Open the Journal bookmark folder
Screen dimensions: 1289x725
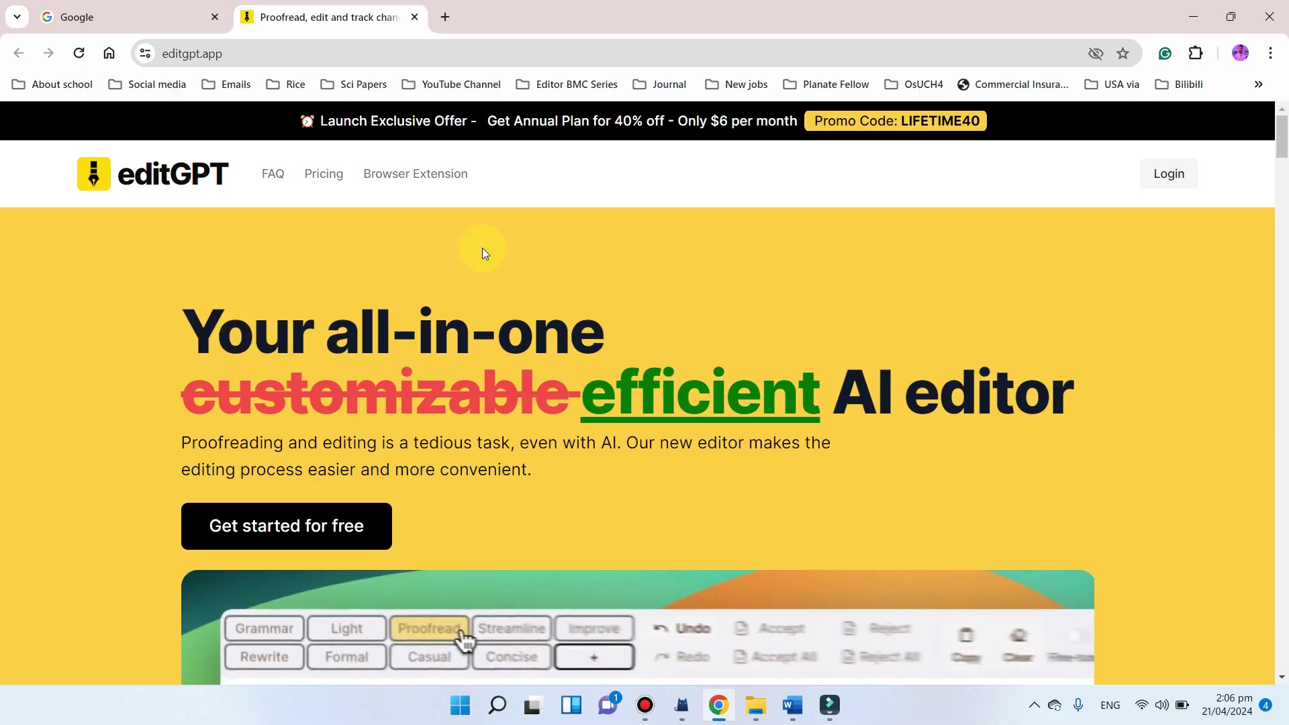pyautogui.click(x=659, y=85)
